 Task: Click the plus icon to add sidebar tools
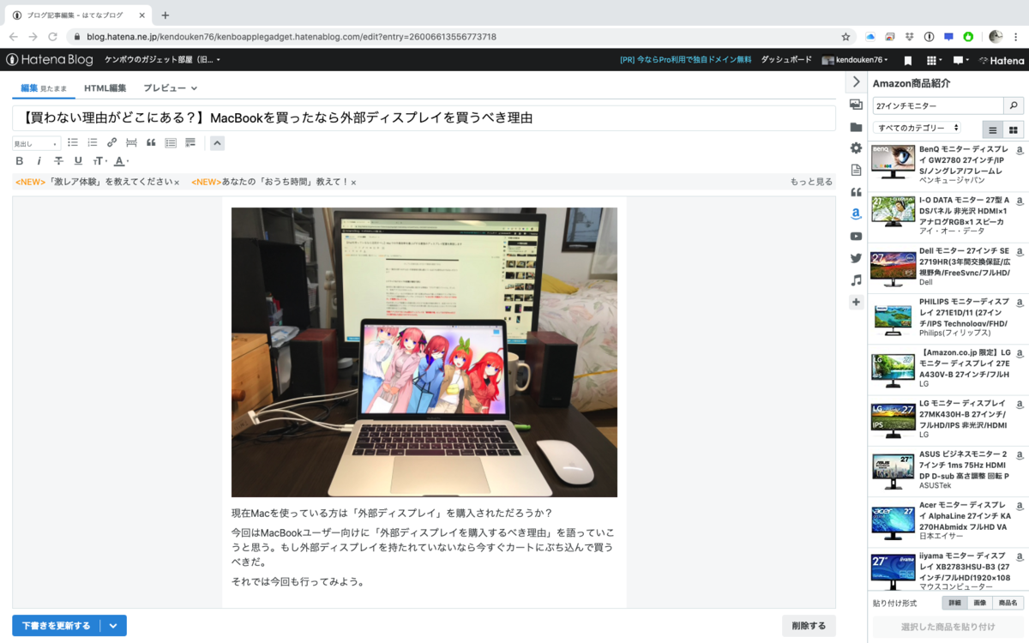(x=856, y=303)
